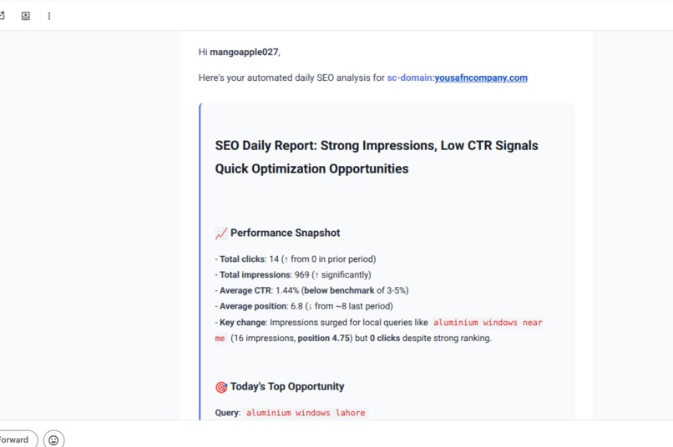Image resolution: width=673 pixels, height=447 pixels.
Task: Click the 'aluminium windows near' code snippet
Action: click(x=488, y=322)
